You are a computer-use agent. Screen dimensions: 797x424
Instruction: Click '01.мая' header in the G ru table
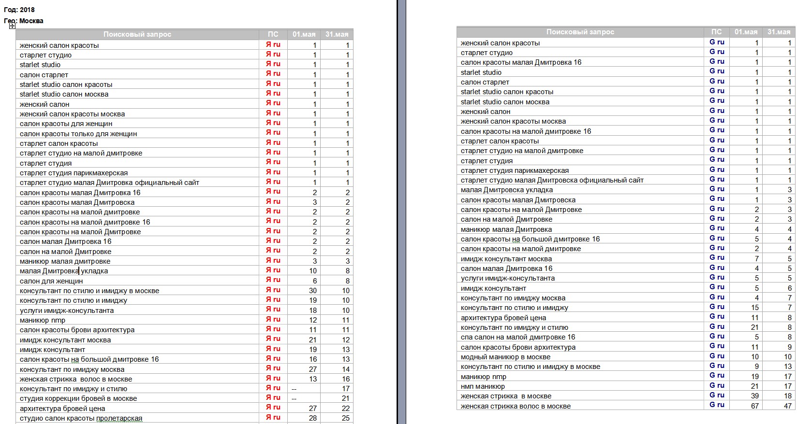coord(746,32)
